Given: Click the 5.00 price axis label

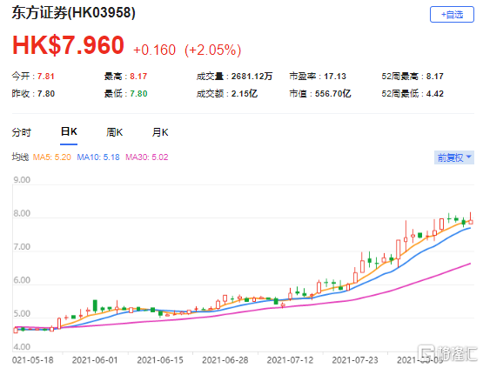Looking at the screenshot, I should [x=22, y=314].
